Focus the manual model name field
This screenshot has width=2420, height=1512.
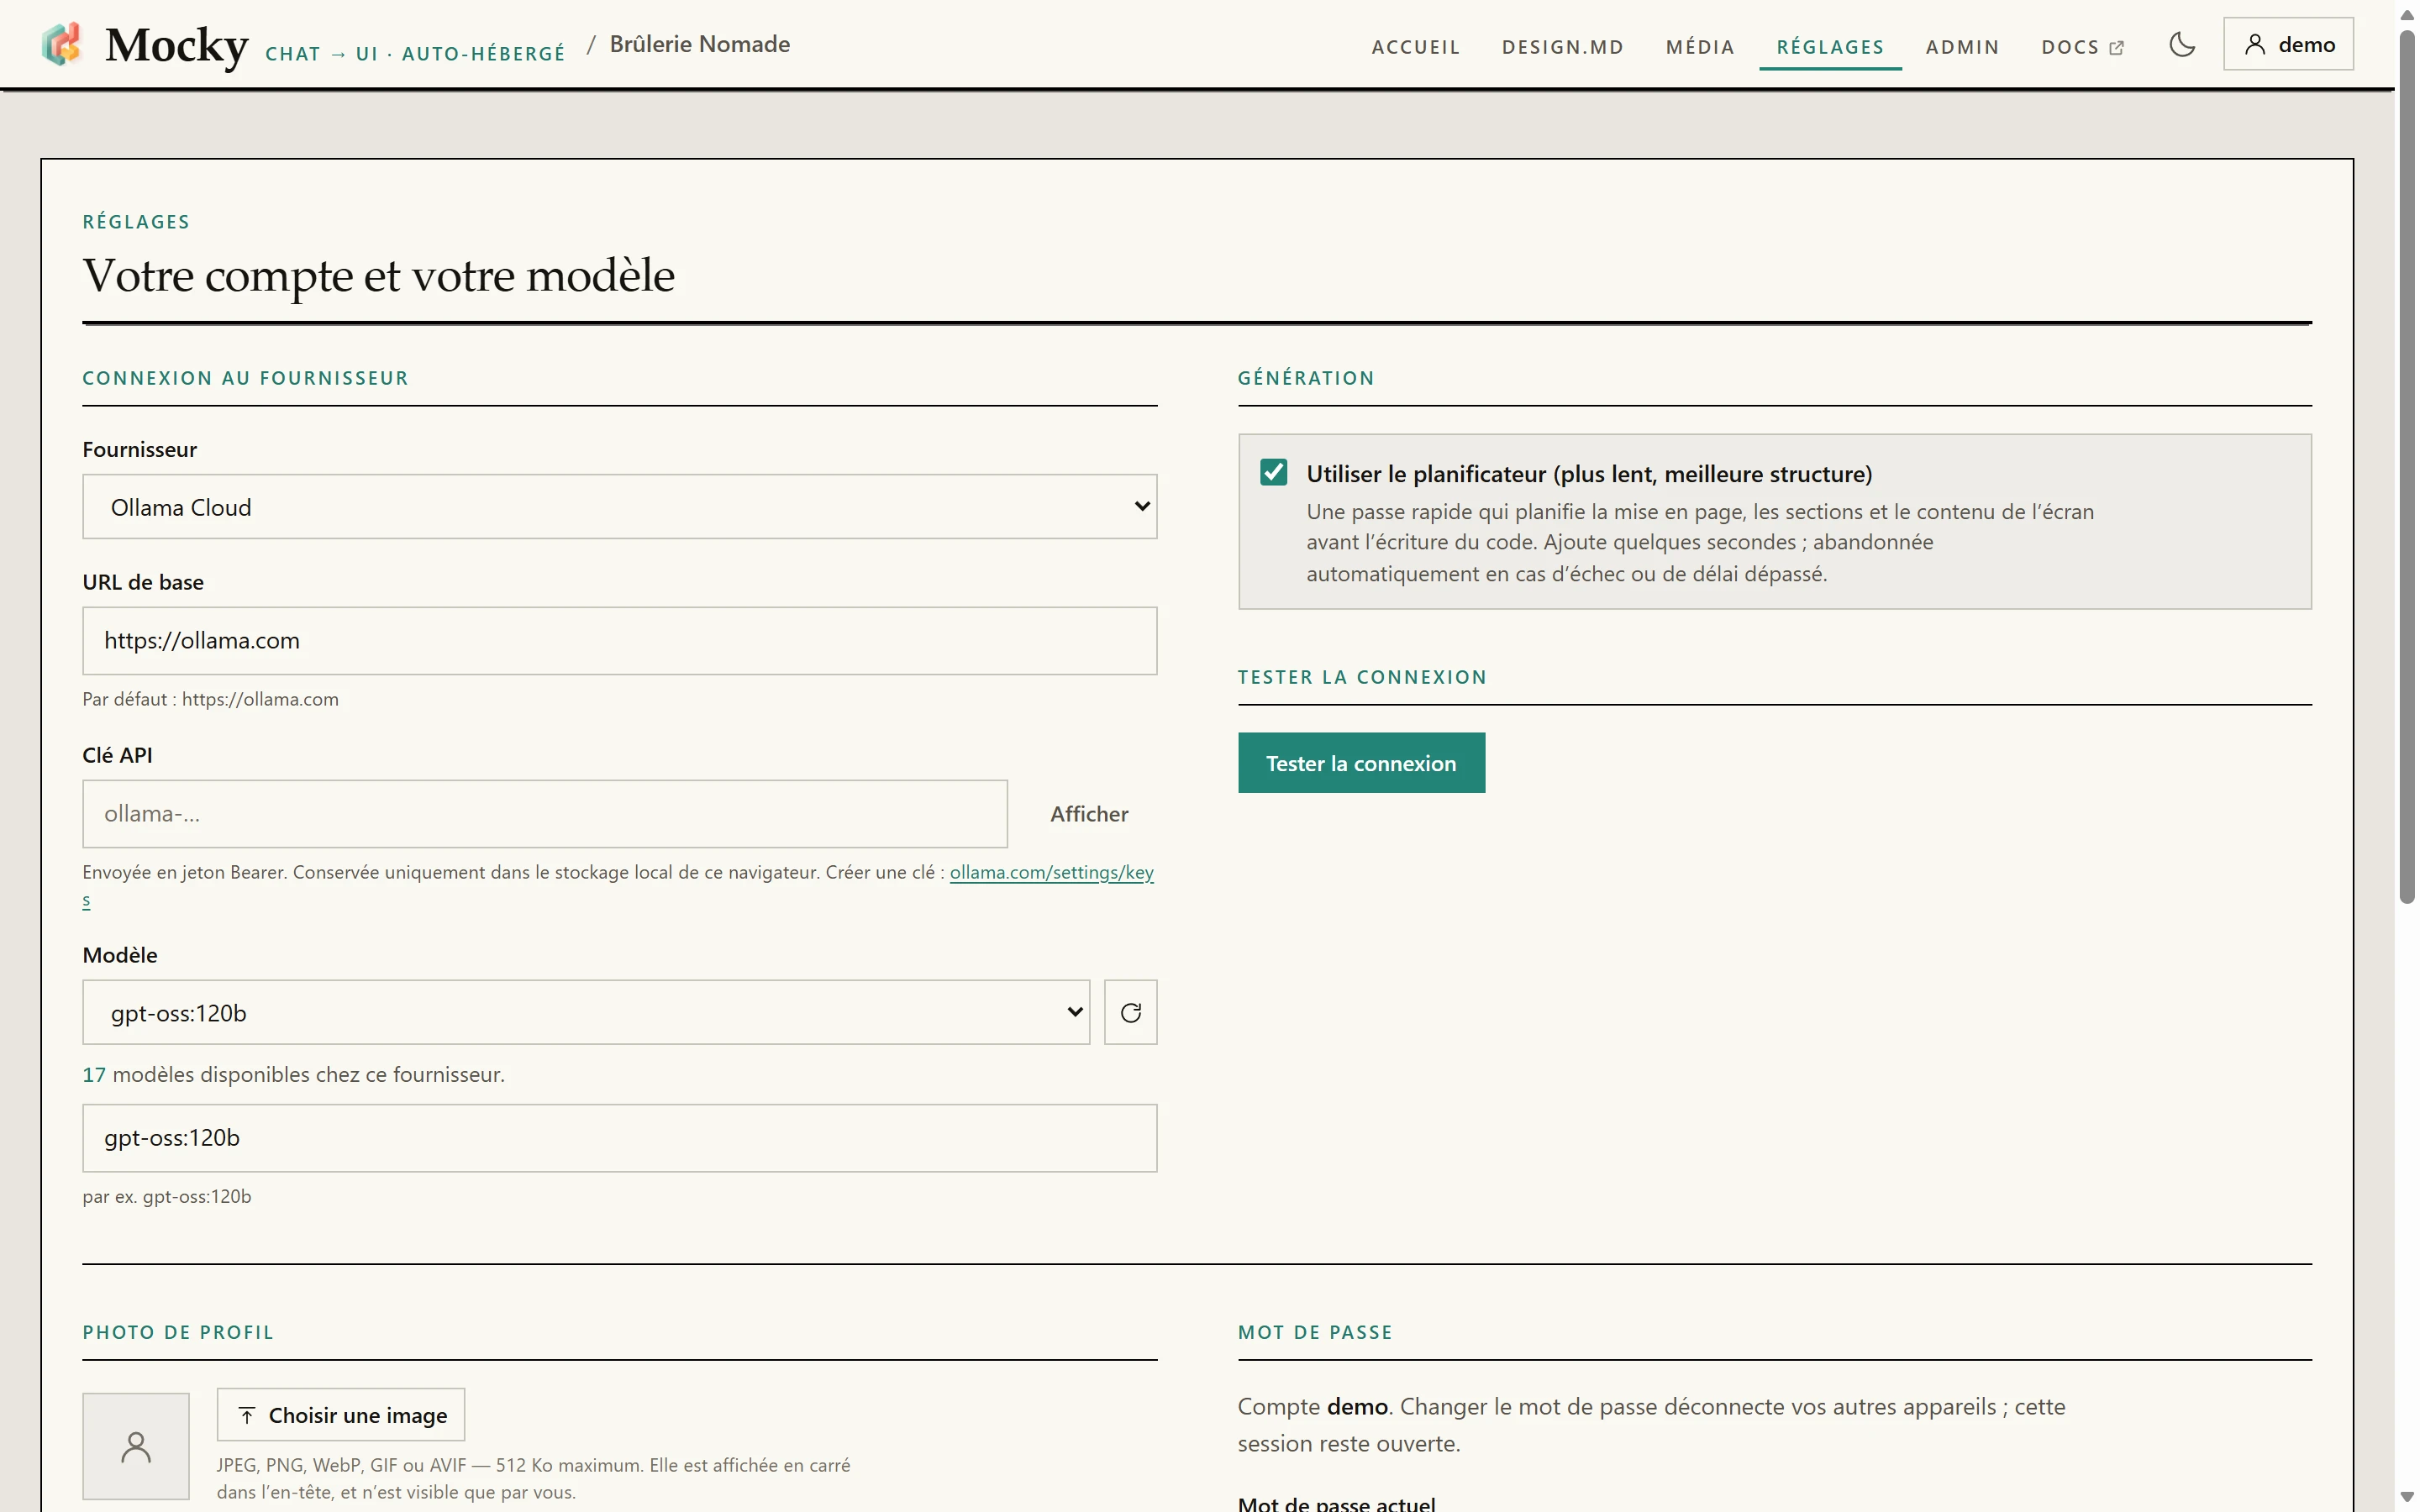pyautogui.click(x=620, y=1138)
